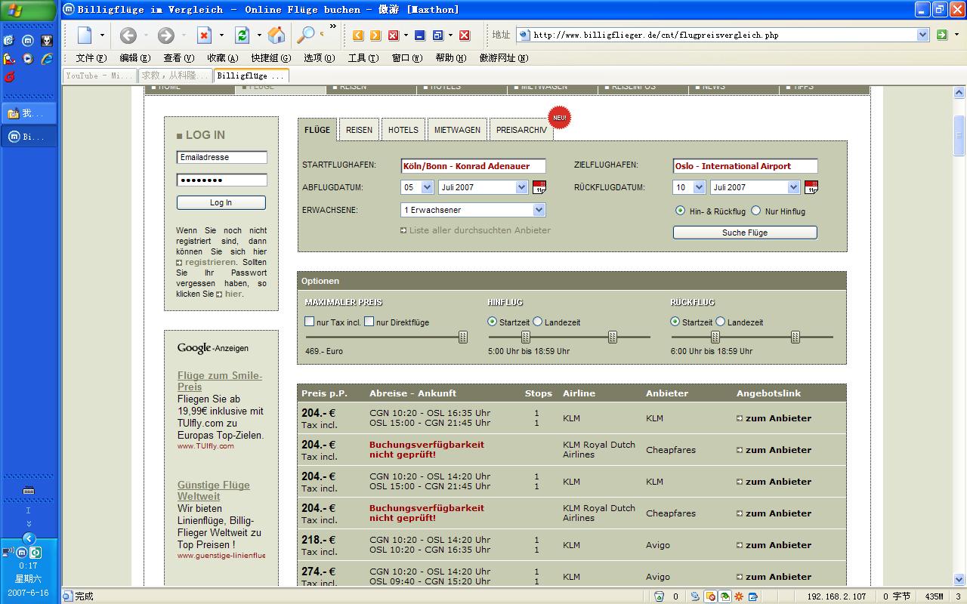Open zum Anbieter link for 218.- € flight
The width and height of the screenshot is (967, 604).
tap(778, 545)
